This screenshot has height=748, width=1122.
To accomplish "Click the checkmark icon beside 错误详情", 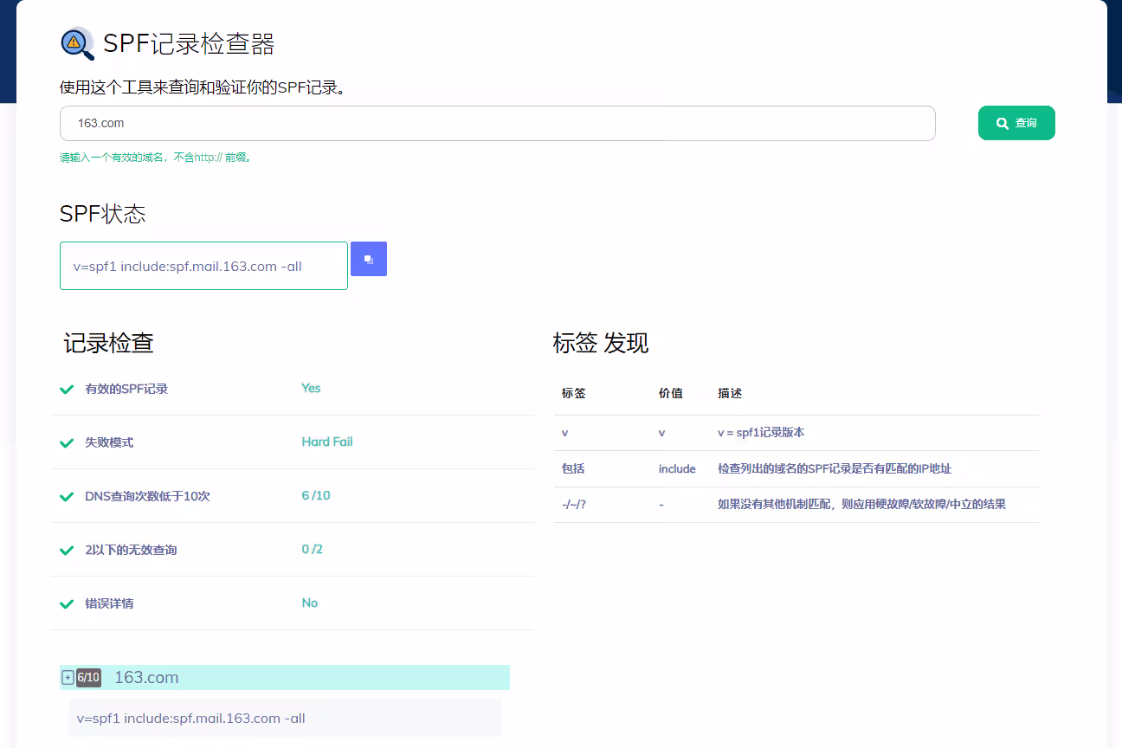I will pyautogui.click(x=67, y=604).
